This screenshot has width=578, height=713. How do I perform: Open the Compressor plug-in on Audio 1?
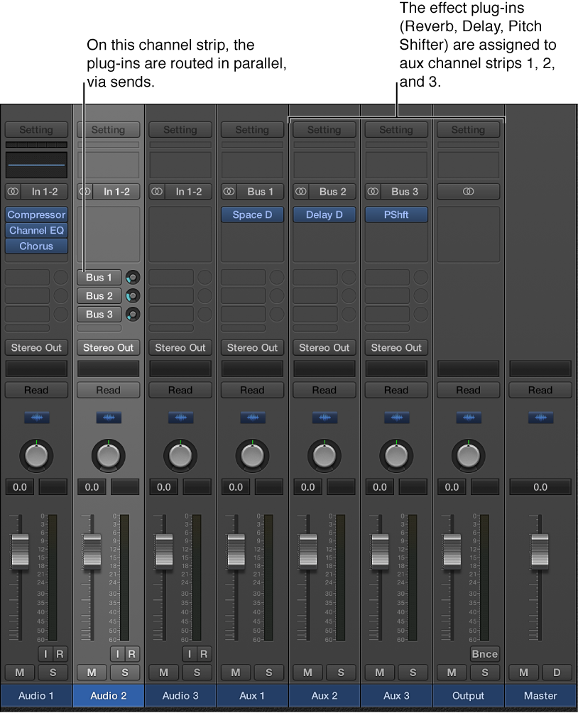(x=36, y=214)
